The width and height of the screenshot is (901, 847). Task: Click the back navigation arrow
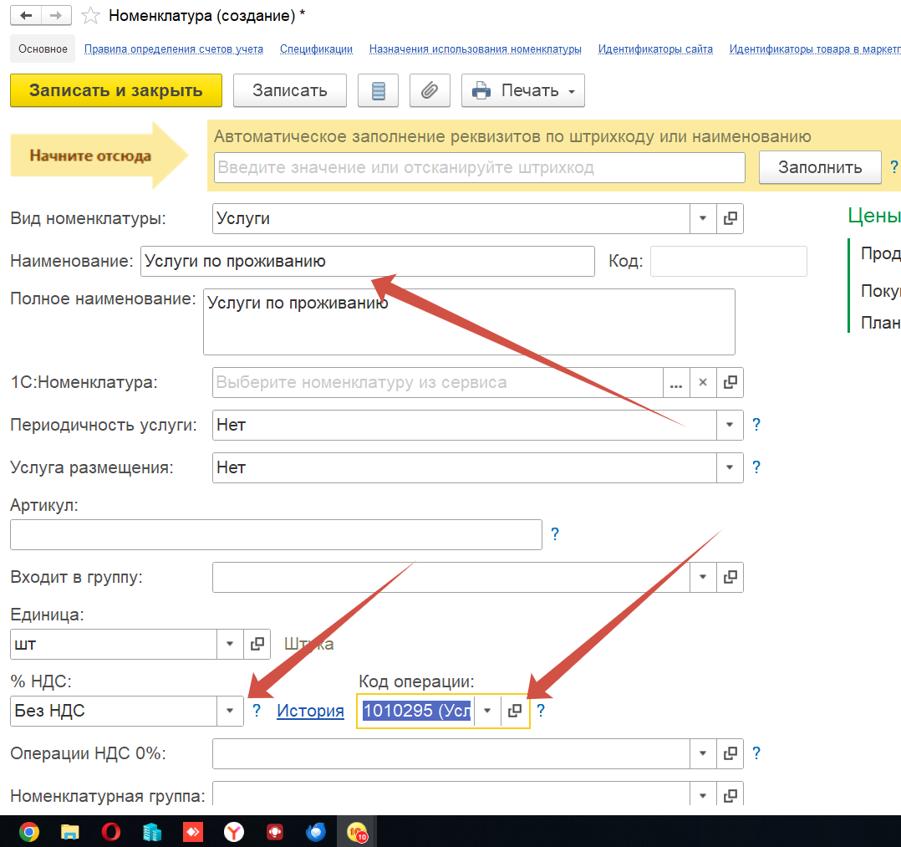[x=27, y=16]
